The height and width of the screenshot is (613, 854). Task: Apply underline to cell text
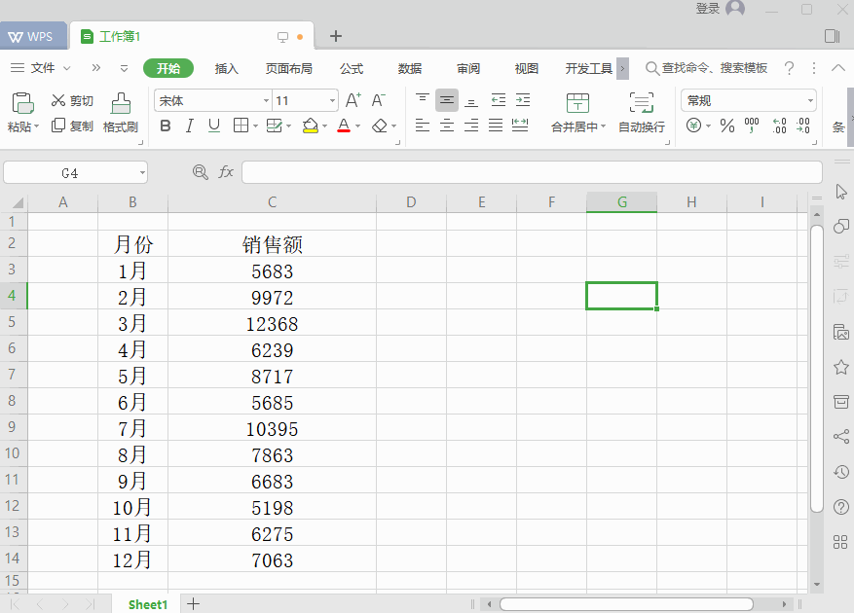[213, 126]
